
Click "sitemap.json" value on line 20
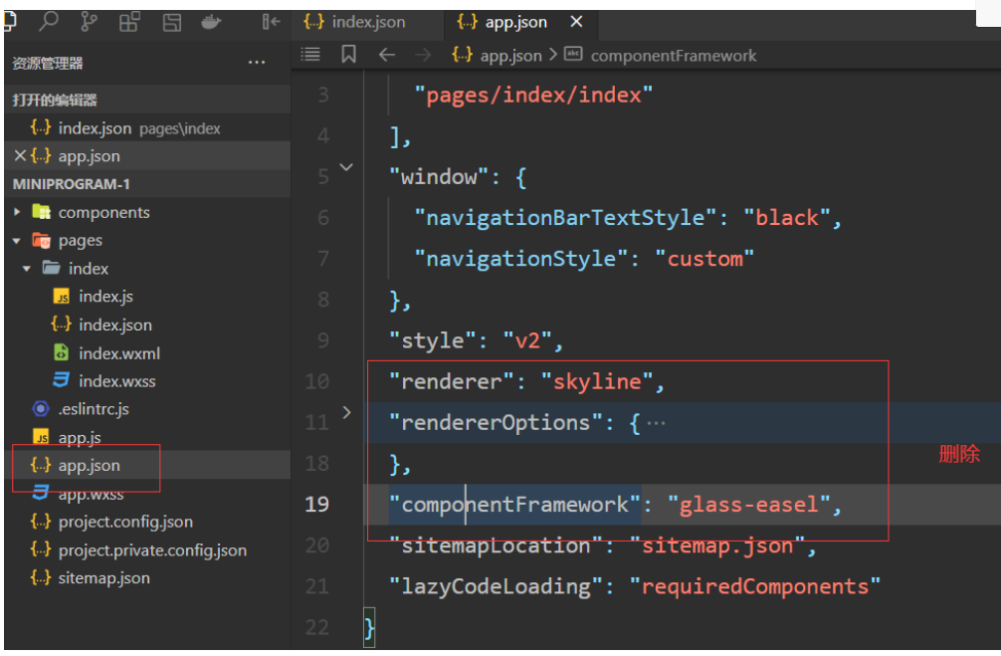[x=716, y=547]
